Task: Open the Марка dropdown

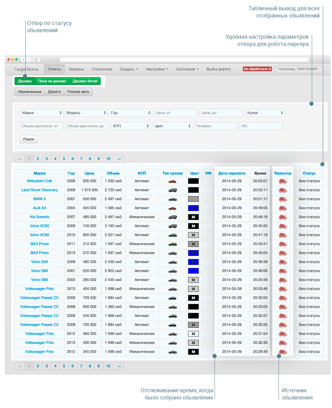Action: point(41,113)
